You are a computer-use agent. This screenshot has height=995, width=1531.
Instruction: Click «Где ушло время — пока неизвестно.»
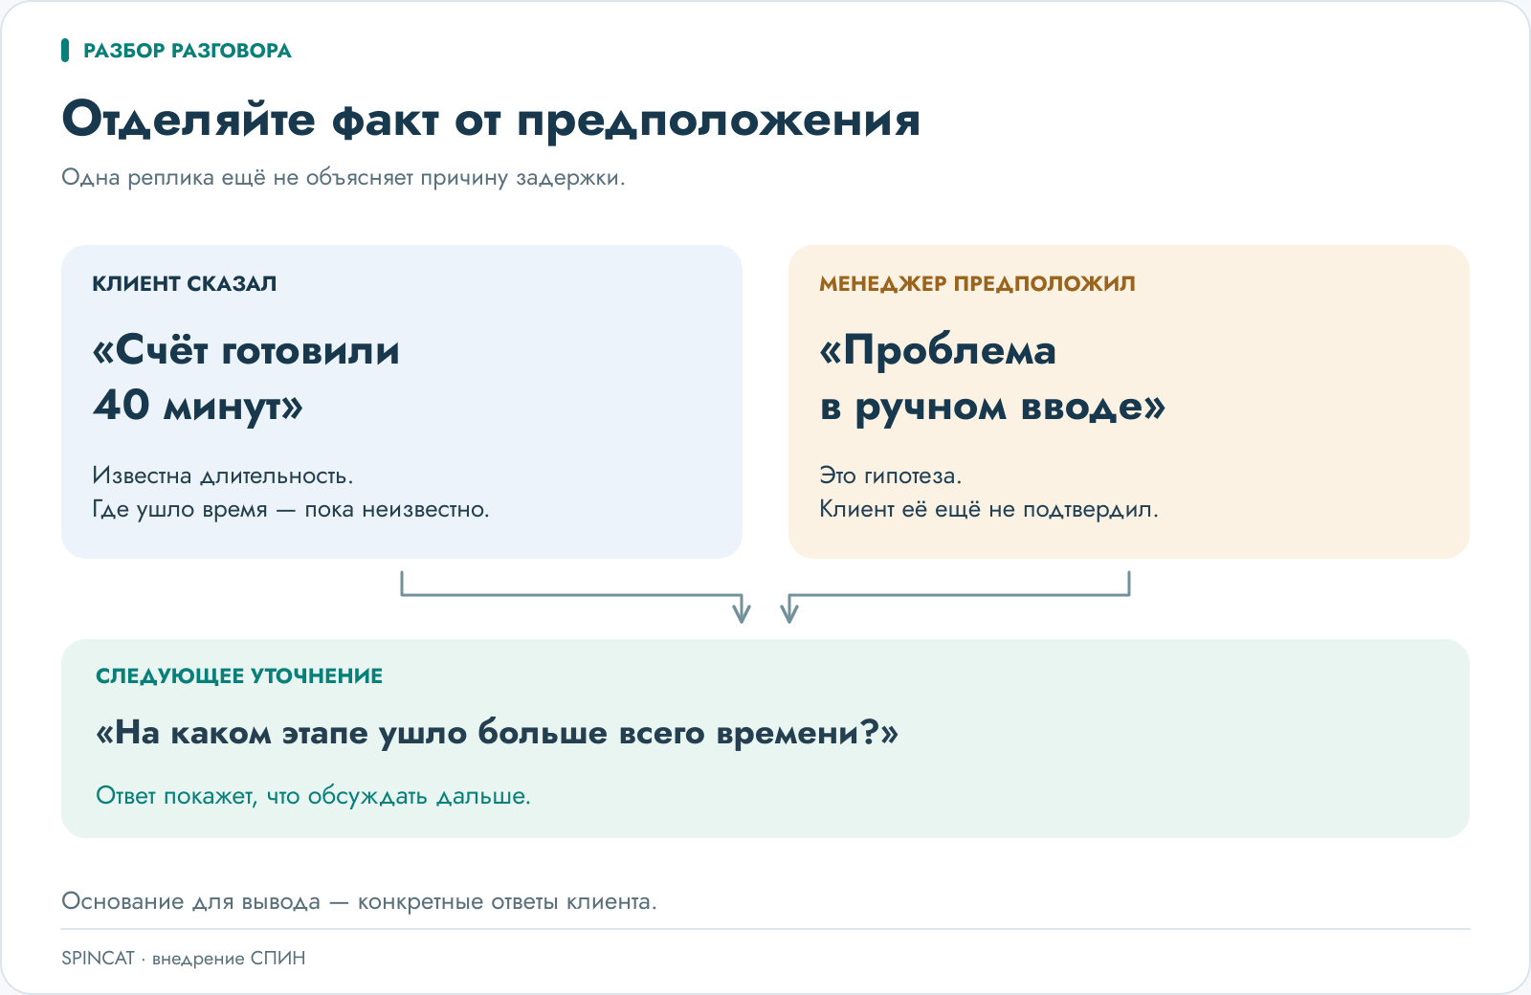[x=291, y=509]
